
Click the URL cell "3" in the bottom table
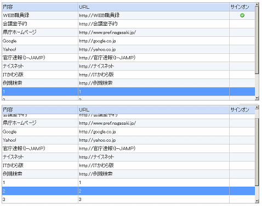pyautogui.click(x=153, y=199)
